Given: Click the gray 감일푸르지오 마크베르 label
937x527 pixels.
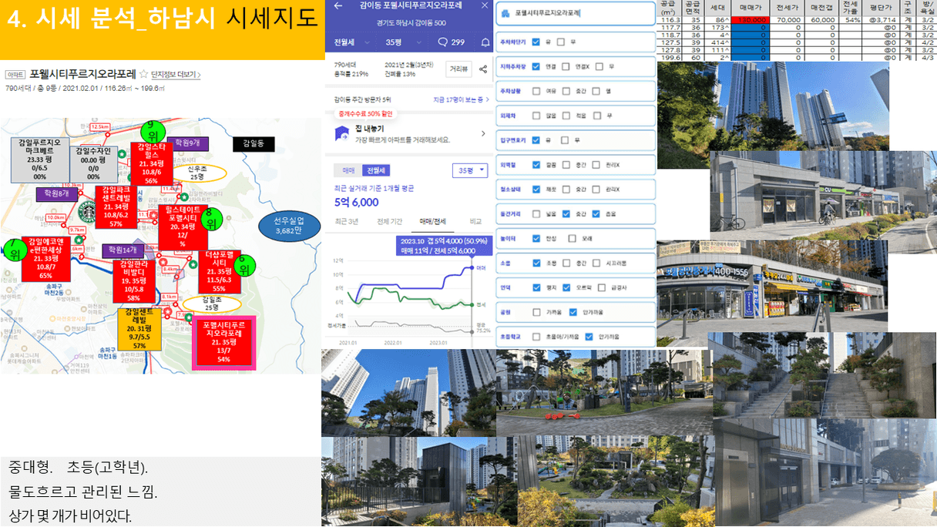Looking at the screenshot, I should pos(39,159).
